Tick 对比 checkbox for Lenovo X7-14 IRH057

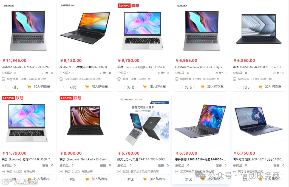coord(123,87)
